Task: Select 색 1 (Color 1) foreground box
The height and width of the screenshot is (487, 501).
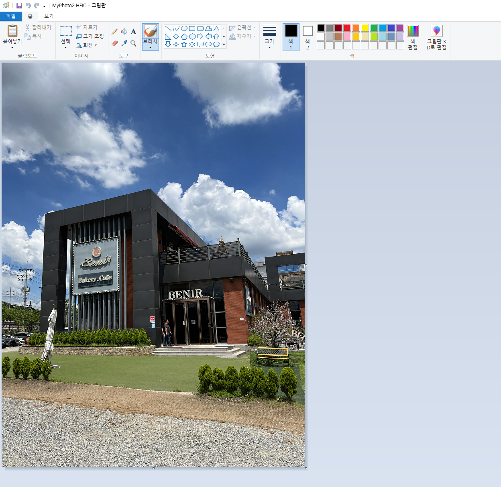Action: click(291, 37)
